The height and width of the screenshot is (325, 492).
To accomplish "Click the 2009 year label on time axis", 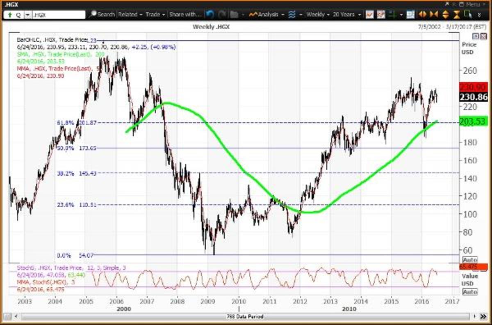I will click(207, 301).
